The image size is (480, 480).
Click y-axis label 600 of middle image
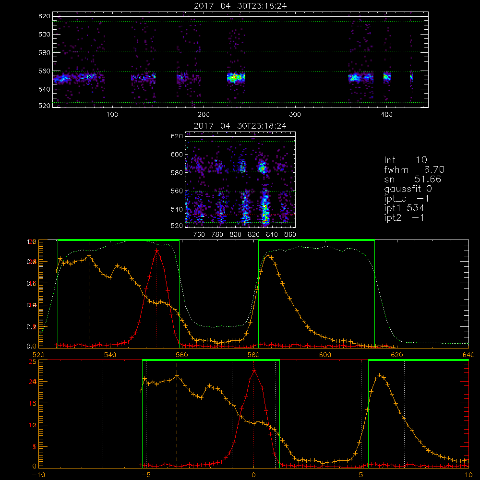coord(177,154)
